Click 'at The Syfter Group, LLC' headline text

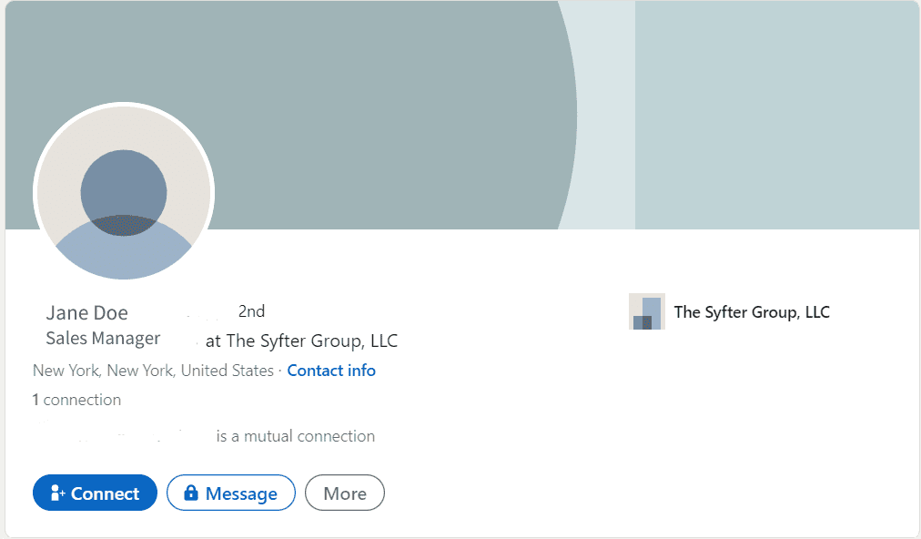[302, 341]
